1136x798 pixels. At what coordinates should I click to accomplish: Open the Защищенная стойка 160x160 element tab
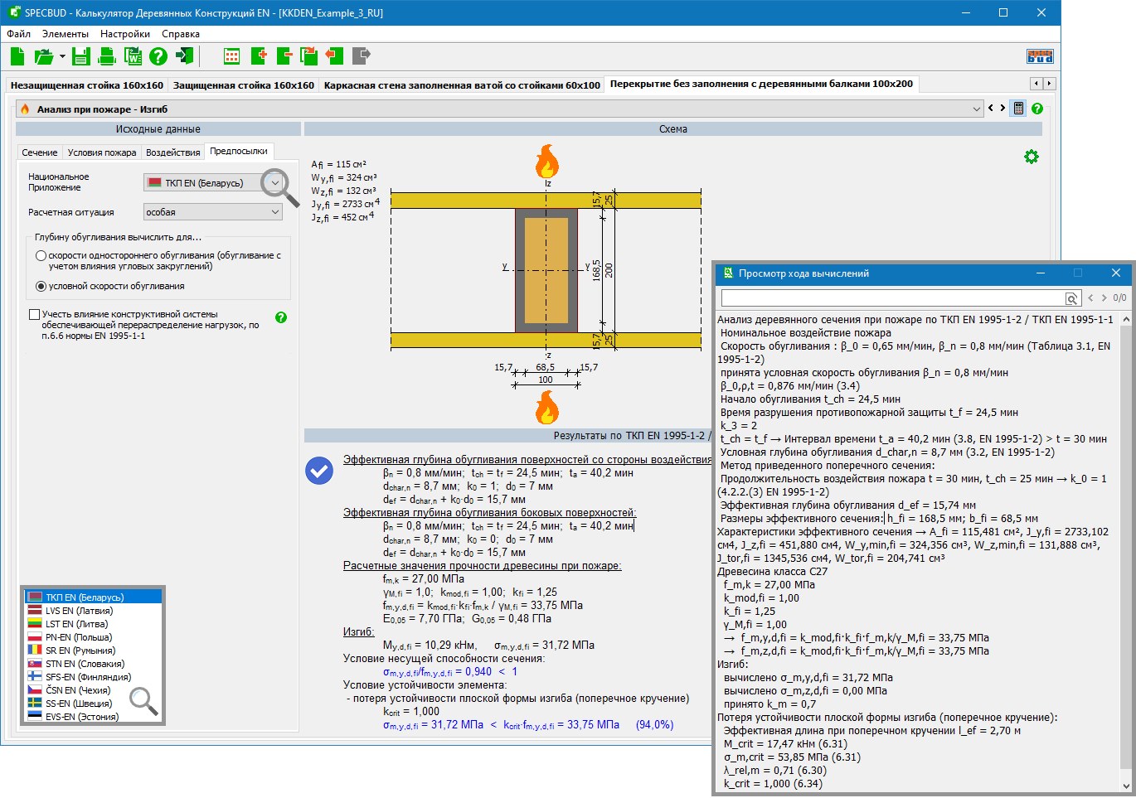[x=244, y=85]
